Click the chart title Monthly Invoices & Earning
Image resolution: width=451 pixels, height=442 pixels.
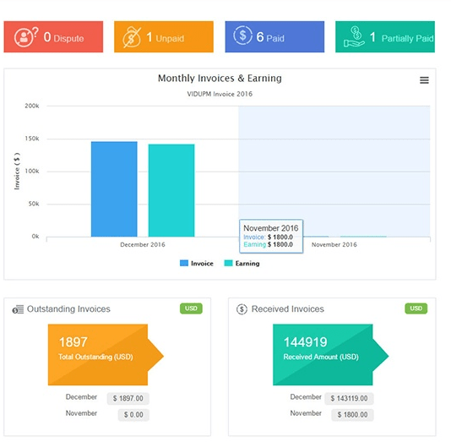point(220,79)
